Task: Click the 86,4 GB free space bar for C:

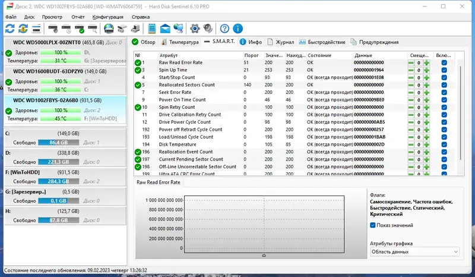Action: point(58,142)
